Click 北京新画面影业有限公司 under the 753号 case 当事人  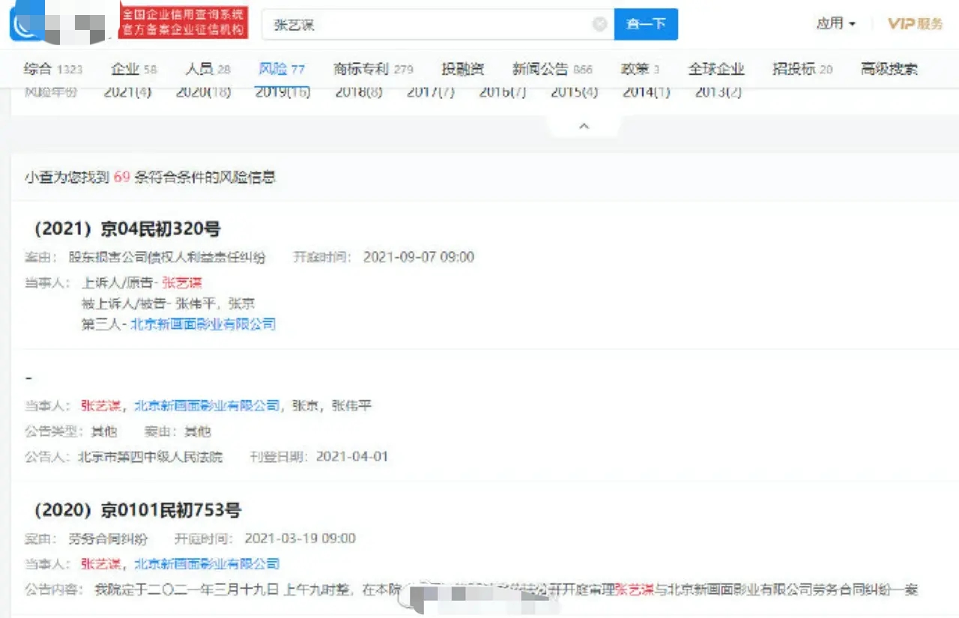(207, 563)
